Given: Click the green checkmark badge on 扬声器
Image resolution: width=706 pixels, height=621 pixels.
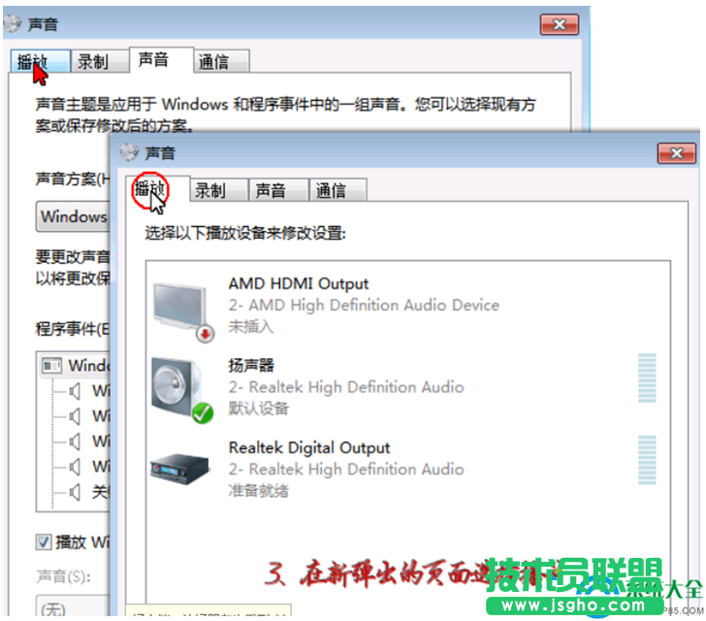Looking at the screenshot, I should pyautogui.click(x=202, y=412).
